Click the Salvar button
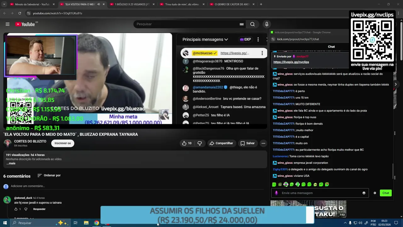403x227 pixels. (x=247, y=143)
